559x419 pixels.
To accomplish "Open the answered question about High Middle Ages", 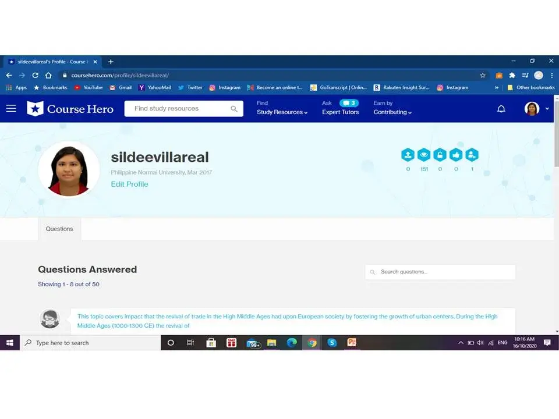I will tap(287, 321).
